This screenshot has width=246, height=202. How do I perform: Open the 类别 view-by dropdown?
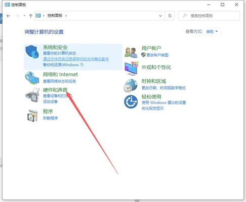pyautogui.click(x=212, y=31)
